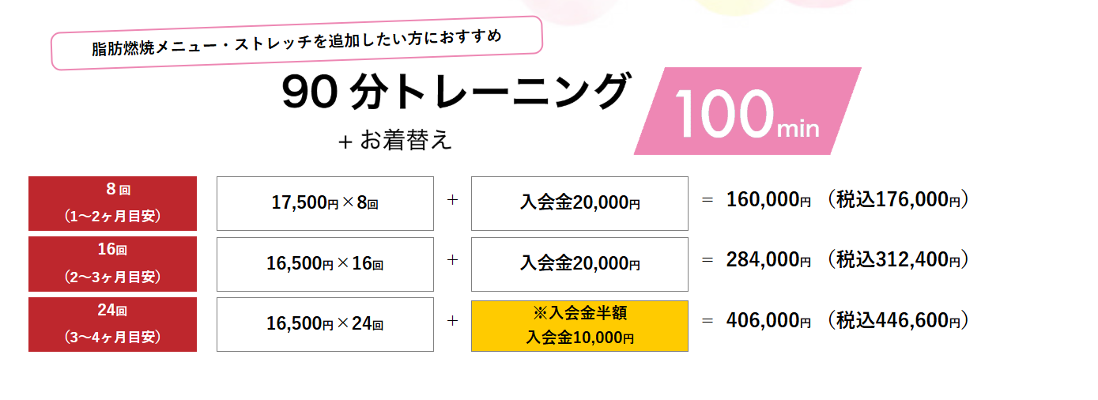Click the 税込176,000円 tax-included price
The height and width of the screenshot is (400, 1098).
point(895,200)
